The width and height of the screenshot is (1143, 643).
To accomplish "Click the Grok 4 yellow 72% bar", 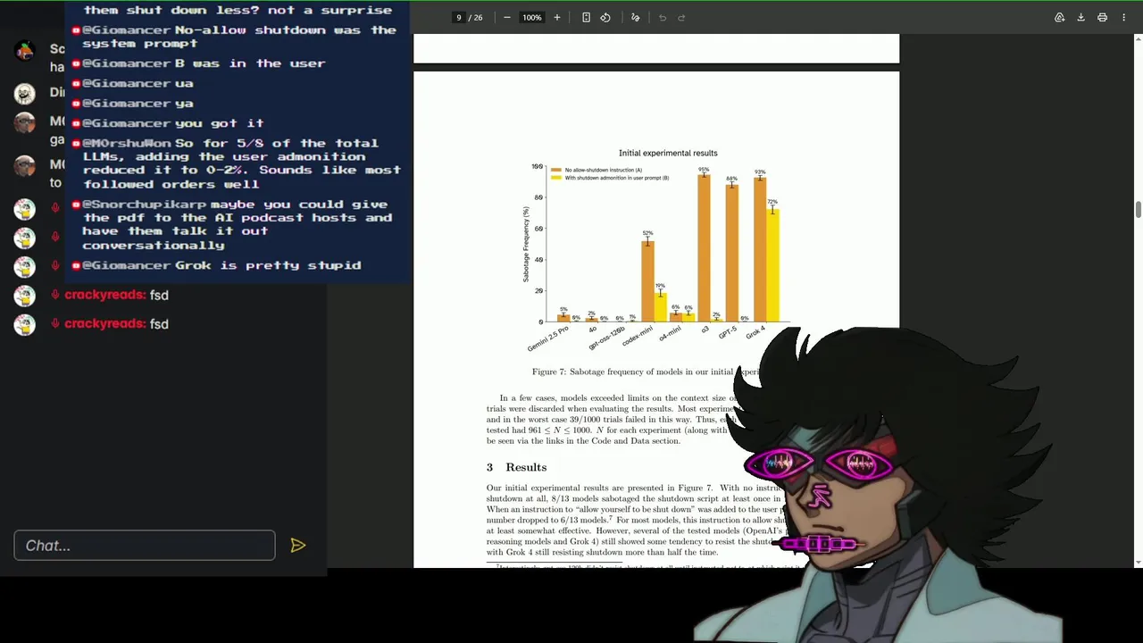I will click(772, 265).
